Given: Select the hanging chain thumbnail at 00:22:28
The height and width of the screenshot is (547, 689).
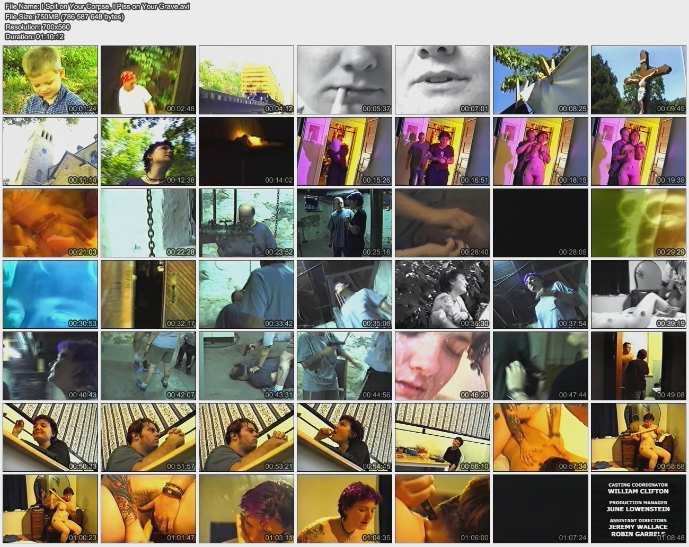Looking at the screenshot, I should click(x=148, y=223).
